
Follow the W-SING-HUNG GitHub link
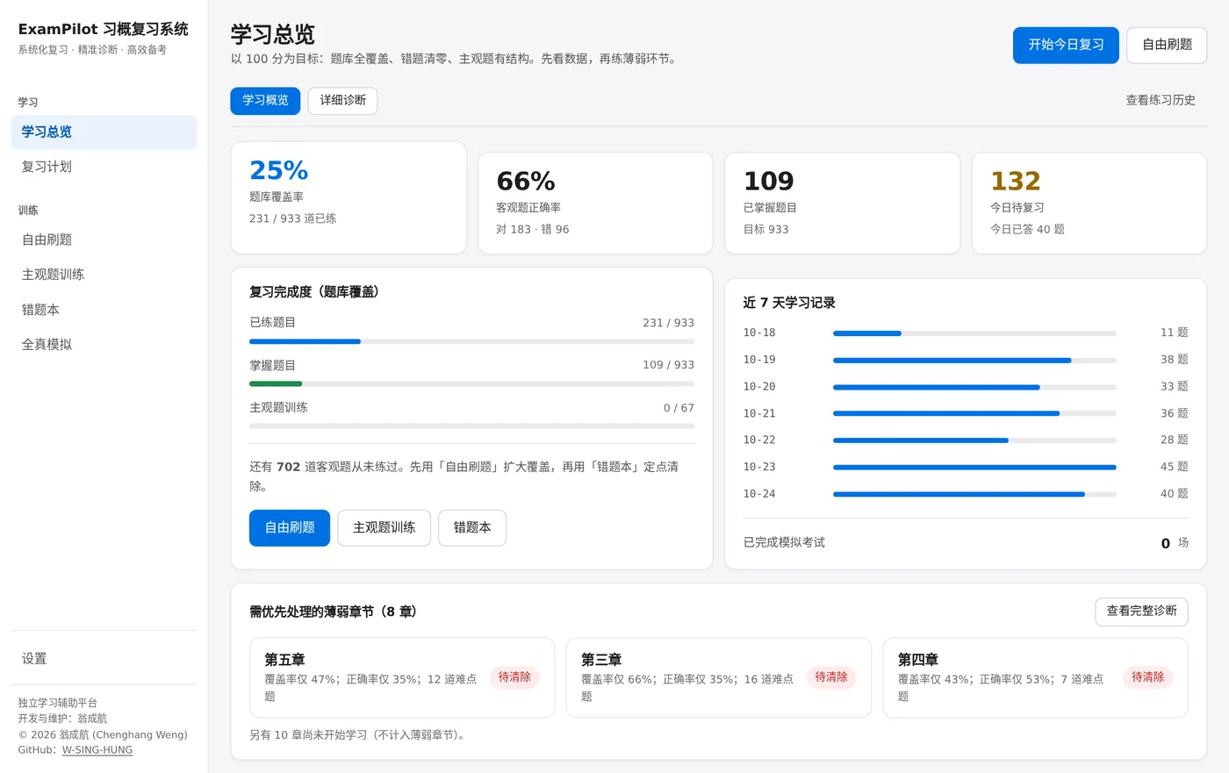coord(97,750)
